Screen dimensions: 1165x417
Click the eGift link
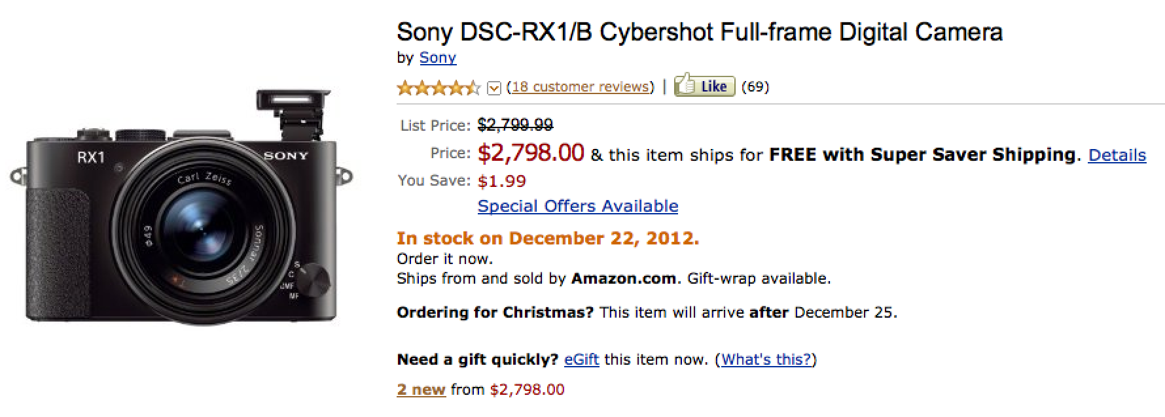[x=582, y=359]
